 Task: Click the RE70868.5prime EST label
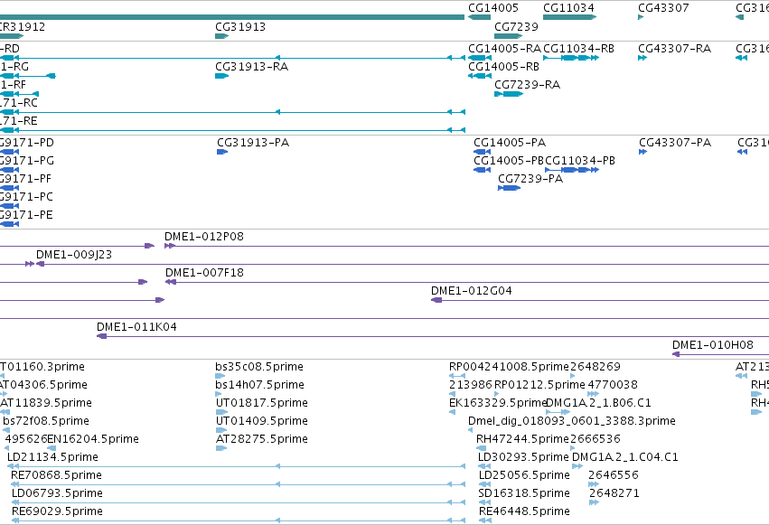click(56, 475)
